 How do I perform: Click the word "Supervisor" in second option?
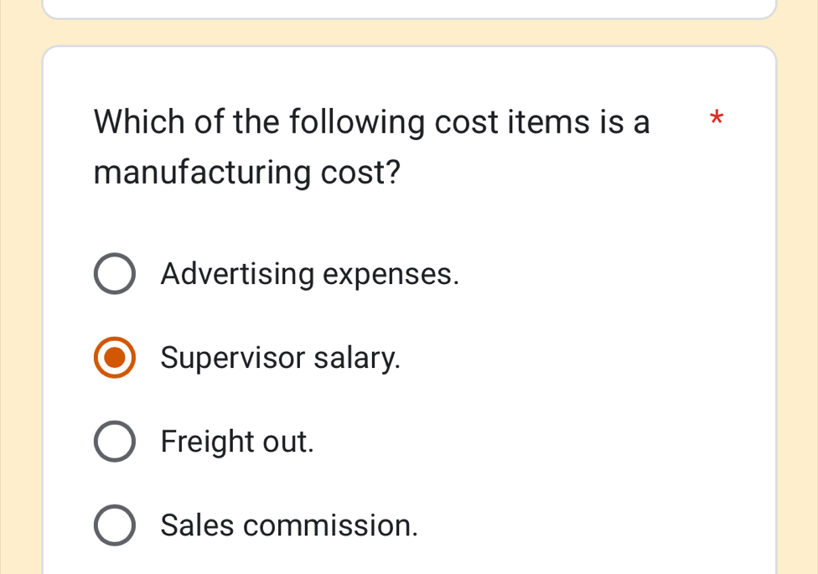(x=232, y=358)
